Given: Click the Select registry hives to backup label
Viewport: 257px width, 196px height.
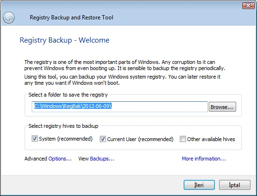Looking at the screenshot, I should click(x=63, y=126).
